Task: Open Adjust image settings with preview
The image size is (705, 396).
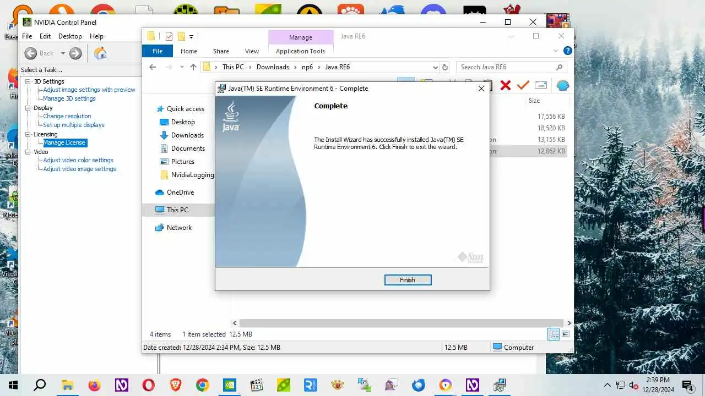Action: point(89,90)
